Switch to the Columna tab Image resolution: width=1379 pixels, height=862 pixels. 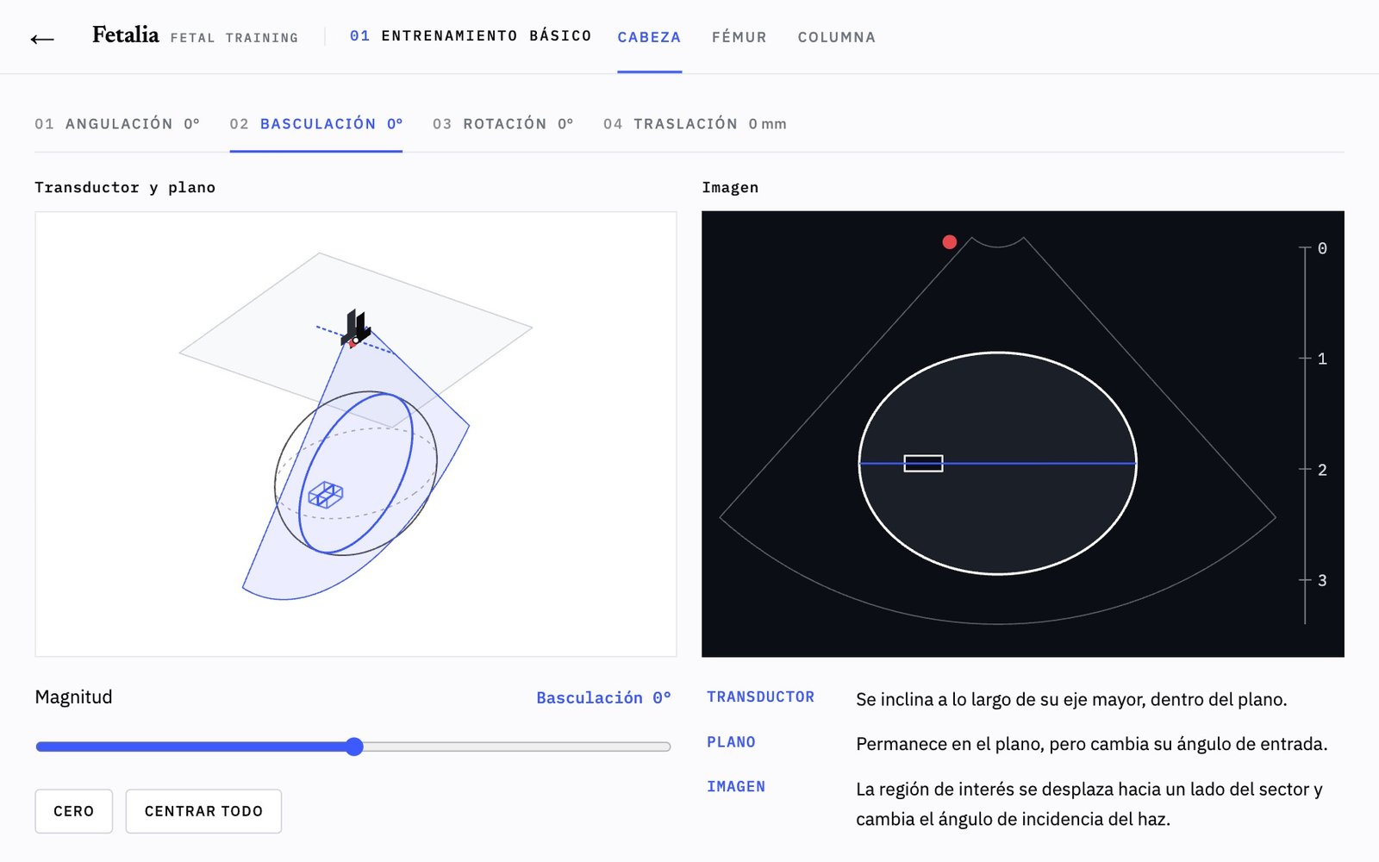coord(837,37)
